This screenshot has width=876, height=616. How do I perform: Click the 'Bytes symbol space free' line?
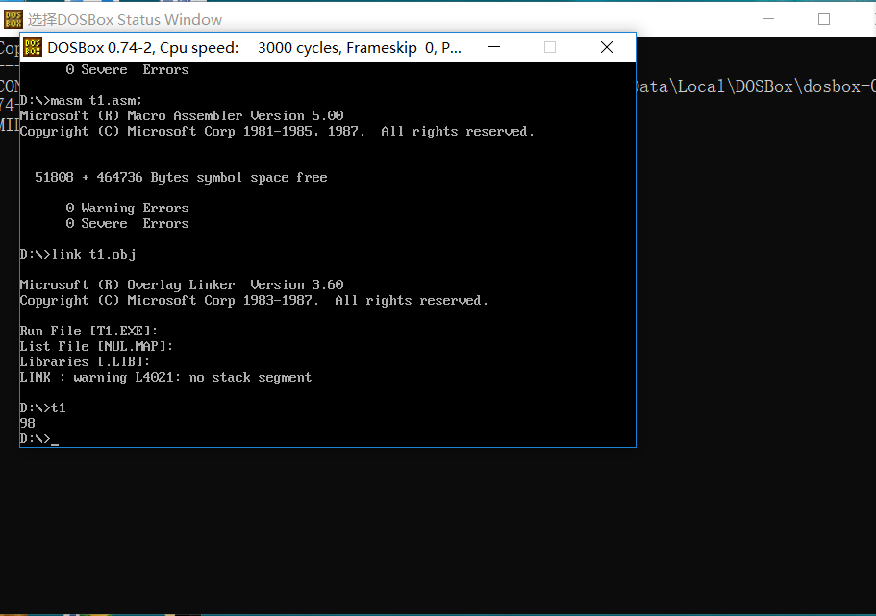(x=181, y=177)
